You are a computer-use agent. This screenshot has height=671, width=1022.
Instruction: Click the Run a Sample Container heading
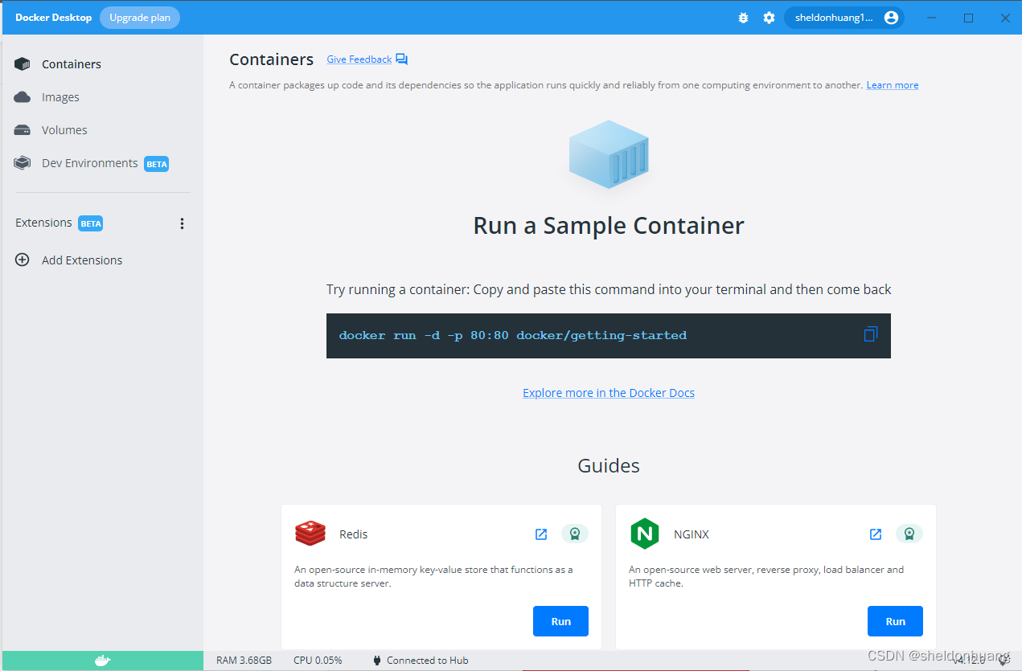(x=609, y=226)
